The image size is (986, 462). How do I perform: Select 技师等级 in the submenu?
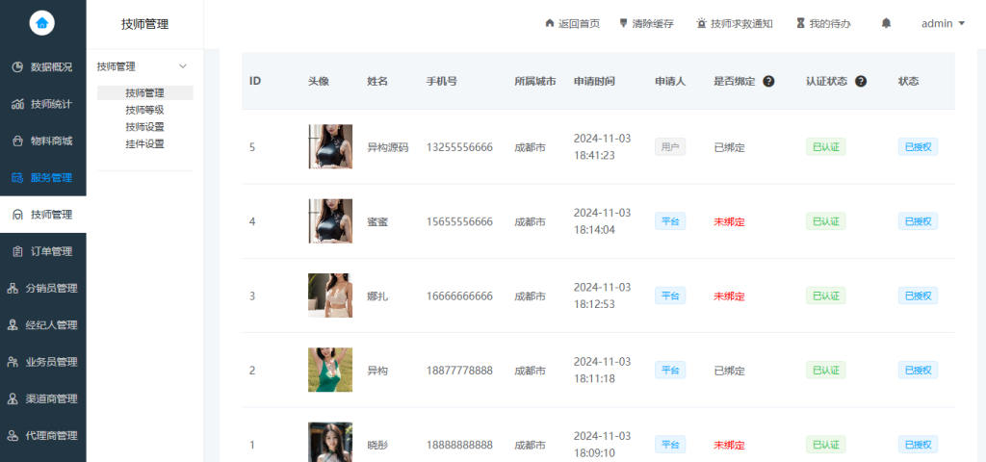pos(144,110)
